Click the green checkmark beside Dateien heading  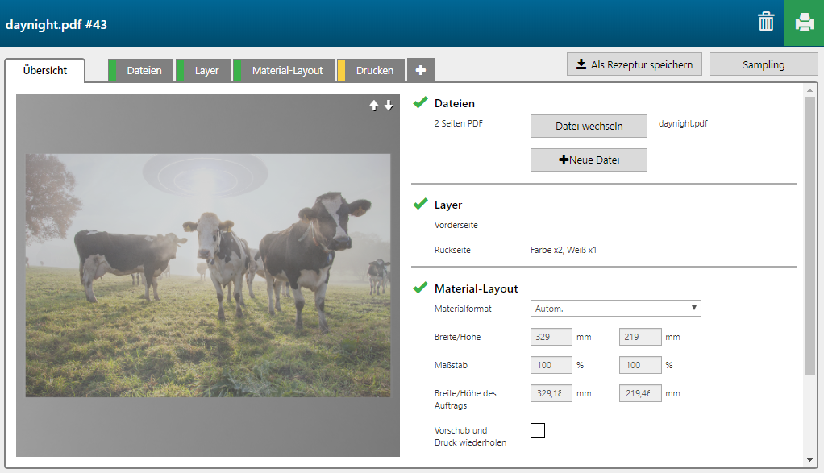click(420, 102)
